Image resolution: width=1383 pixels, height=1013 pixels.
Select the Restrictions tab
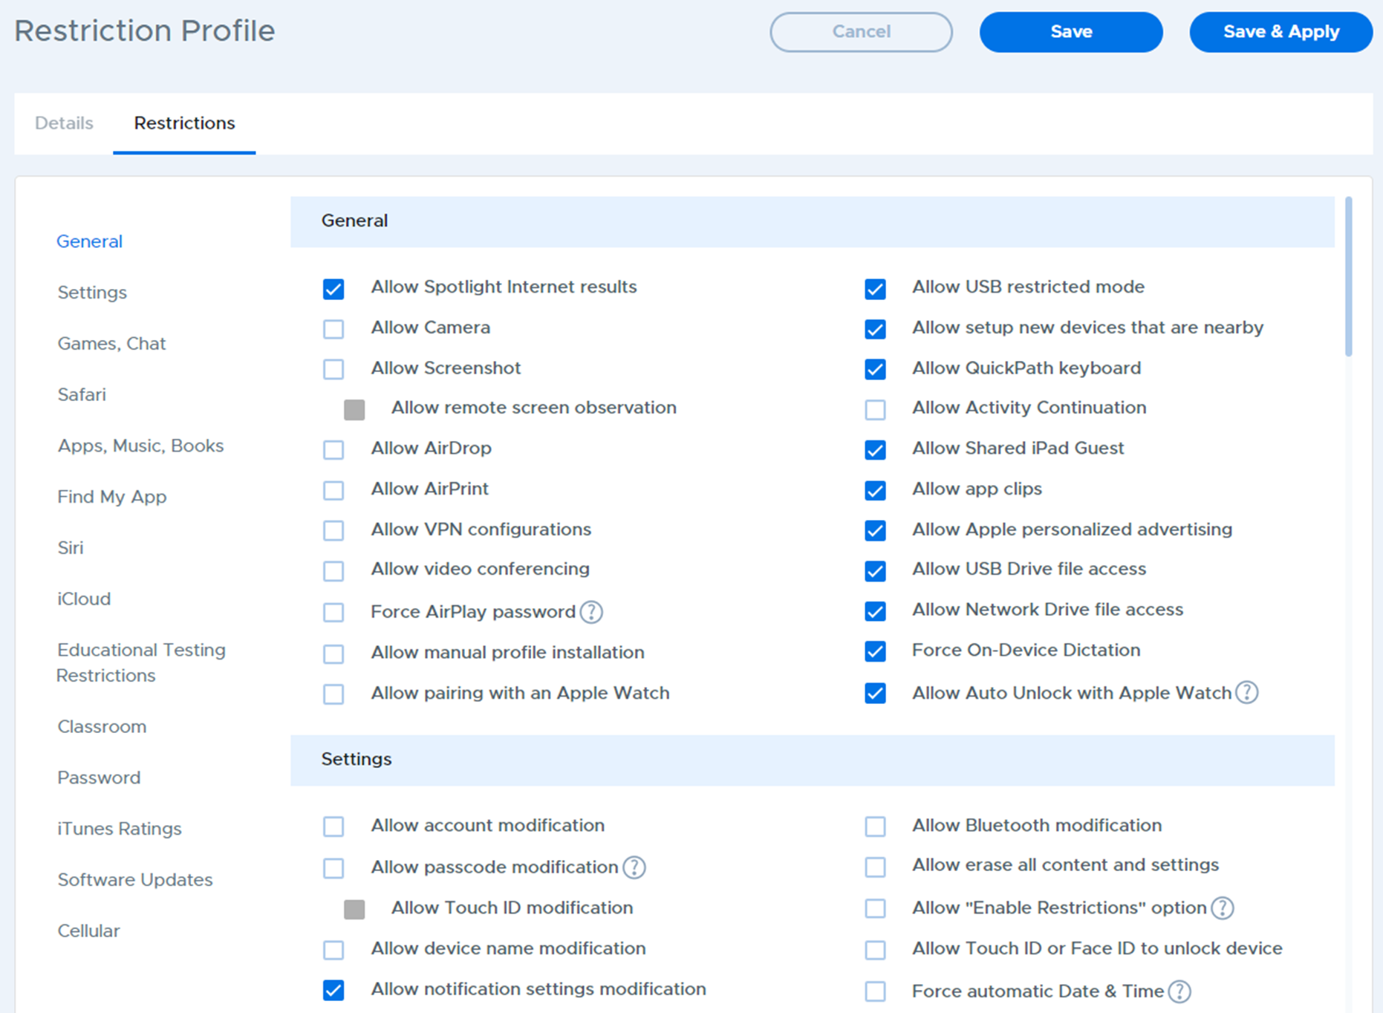[184, 123]
